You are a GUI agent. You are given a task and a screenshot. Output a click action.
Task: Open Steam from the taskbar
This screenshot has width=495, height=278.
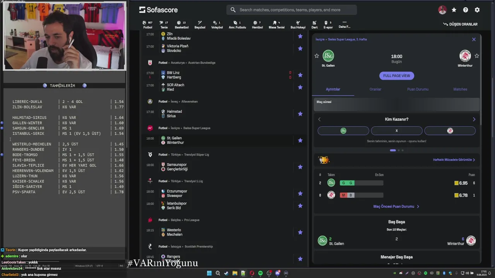226,273
